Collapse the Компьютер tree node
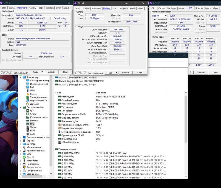 click(x=20, y=77)
